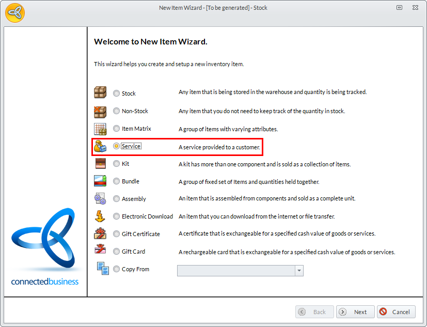Select the Service radio button
Image resolution: width=427 pixels, height=327 pixels.
[116, 146]
